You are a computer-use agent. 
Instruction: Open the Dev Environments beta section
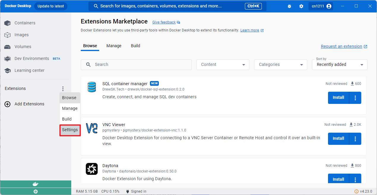[x=32, y=58]
